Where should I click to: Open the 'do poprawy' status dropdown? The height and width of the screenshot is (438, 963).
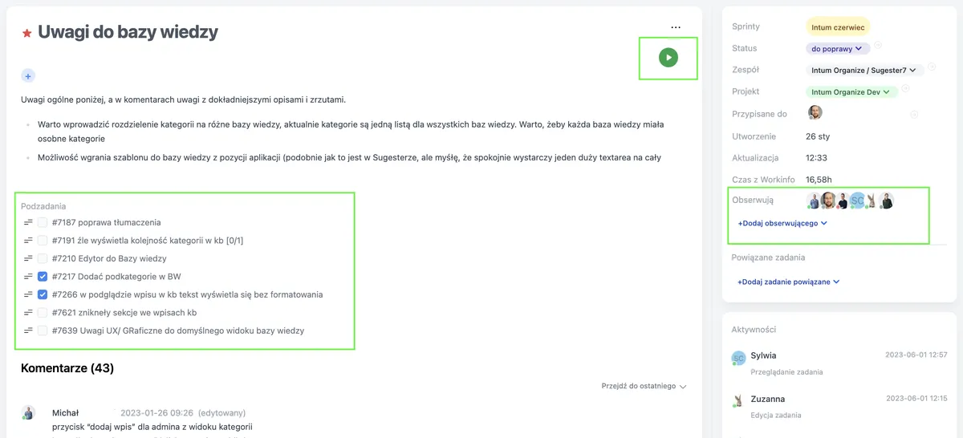(837, 49)
